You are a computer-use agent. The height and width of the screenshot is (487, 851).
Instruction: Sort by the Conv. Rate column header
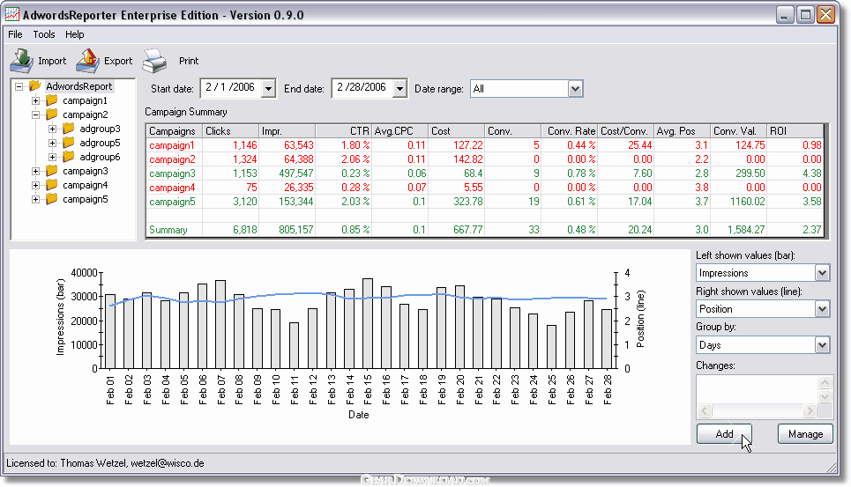point(570,131)
